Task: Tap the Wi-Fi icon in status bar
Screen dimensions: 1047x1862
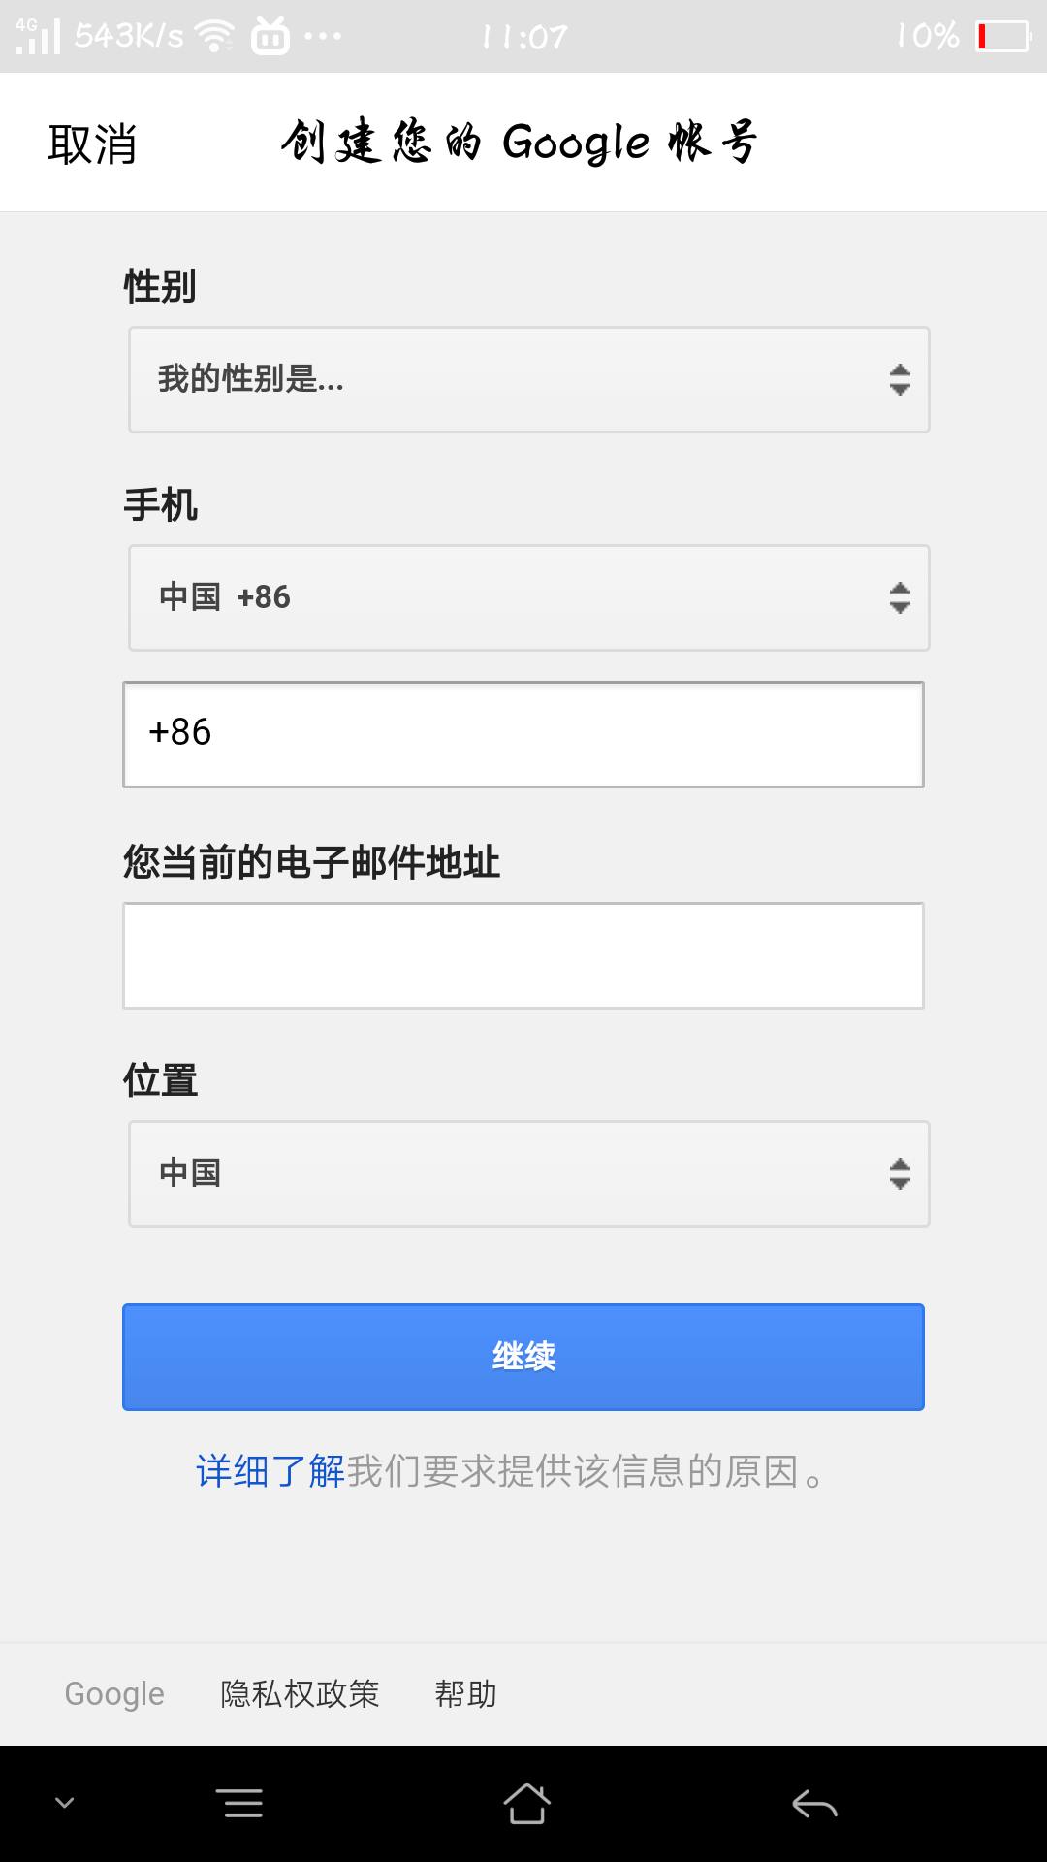Action: tap(214, 36)
